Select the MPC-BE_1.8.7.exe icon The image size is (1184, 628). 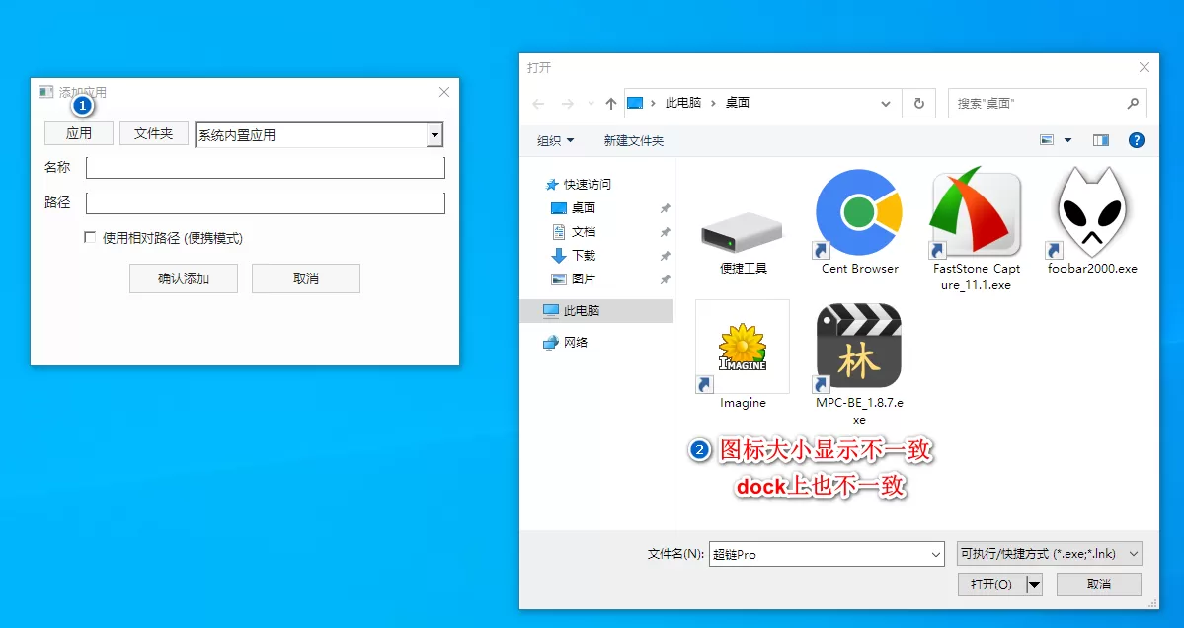tap(859, 347)
